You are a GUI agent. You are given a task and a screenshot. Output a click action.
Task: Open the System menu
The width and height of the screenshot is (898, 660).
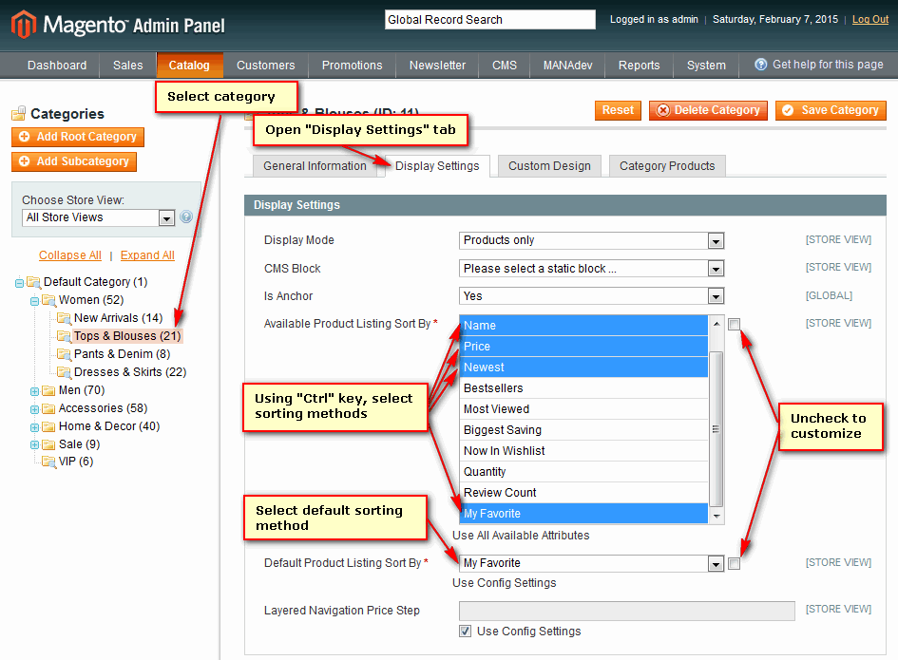pyautogui.click(x=706, y=66)
